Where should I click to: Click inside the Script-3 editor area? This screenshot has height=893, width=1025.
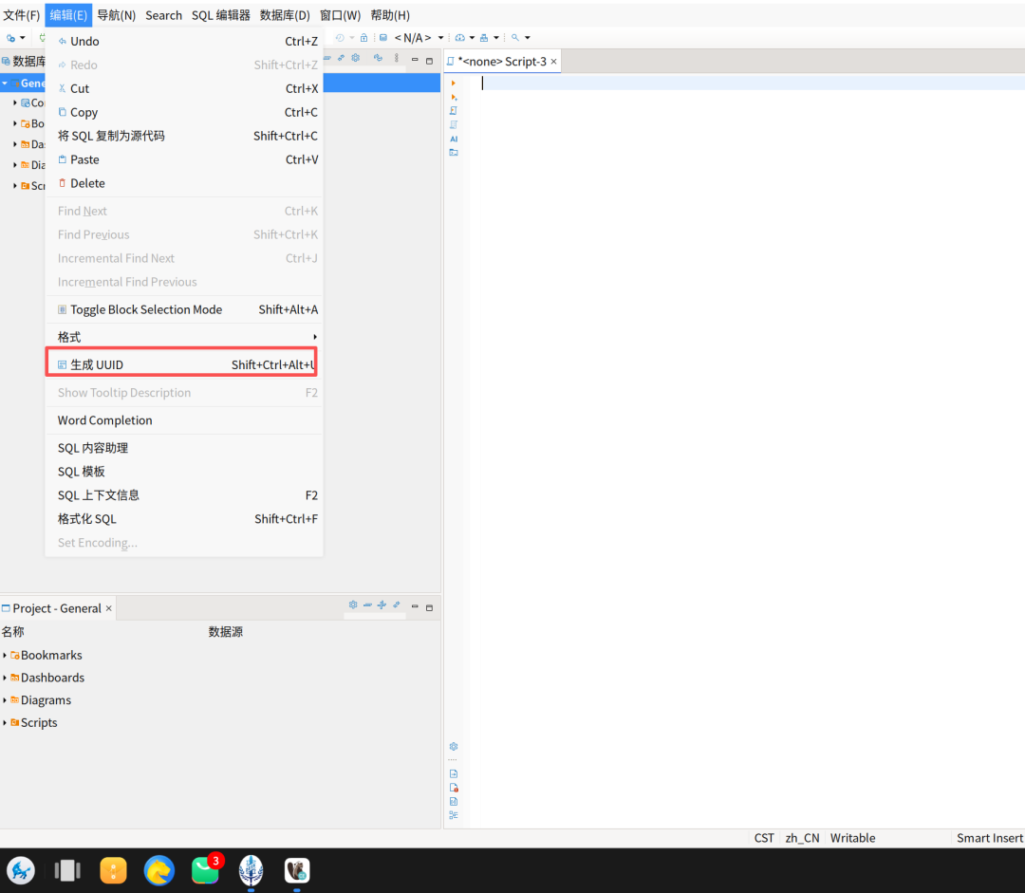(x=745, y=451)
